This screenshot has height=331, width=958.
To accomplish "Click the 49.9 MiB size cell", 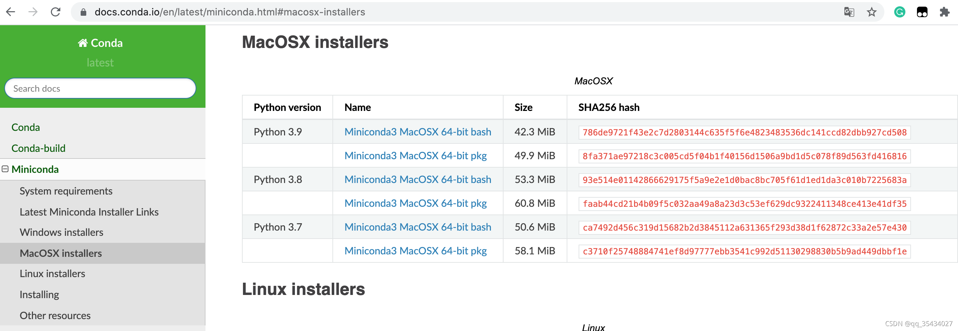I will pyautogui.click(x=535, y=156).
